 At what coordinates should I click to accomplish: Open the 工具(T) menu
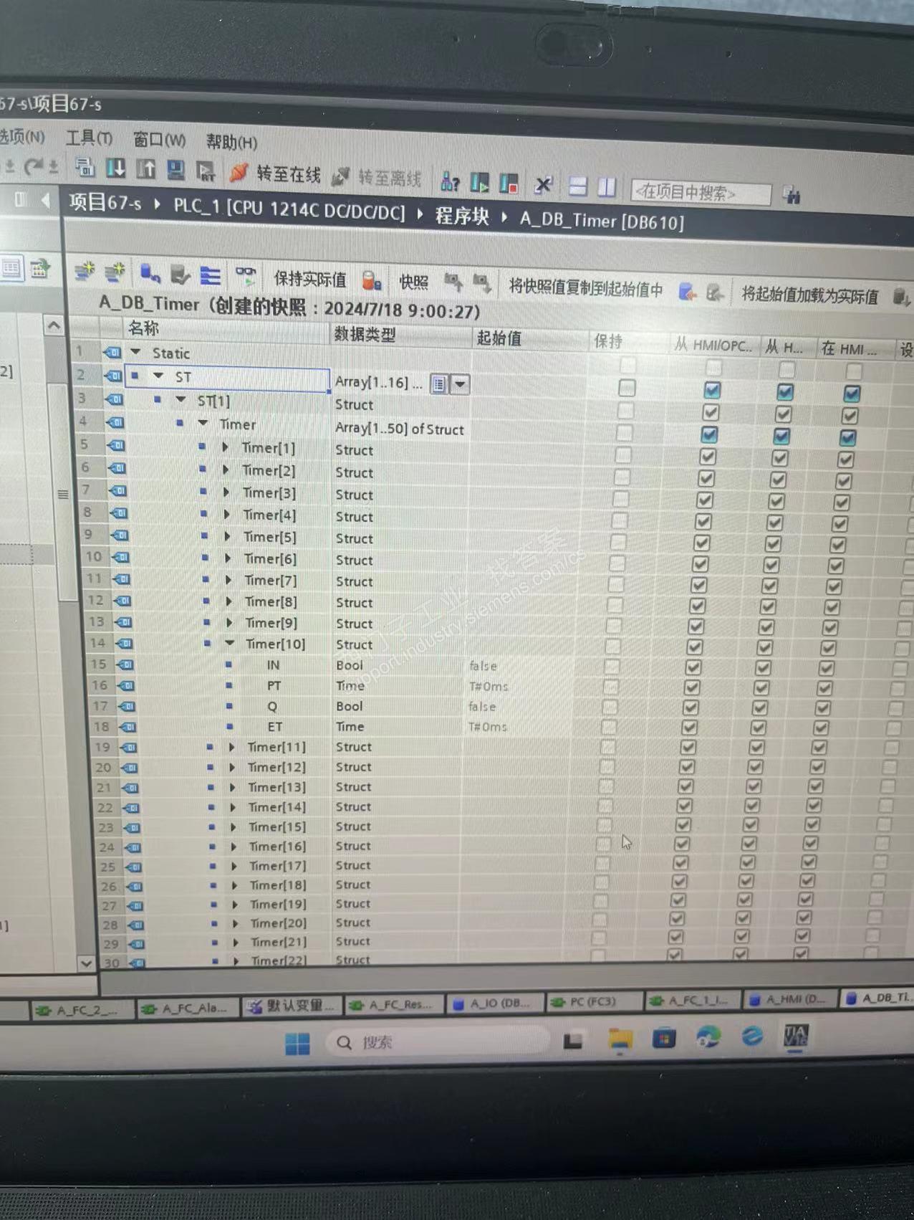coord(90,138)
